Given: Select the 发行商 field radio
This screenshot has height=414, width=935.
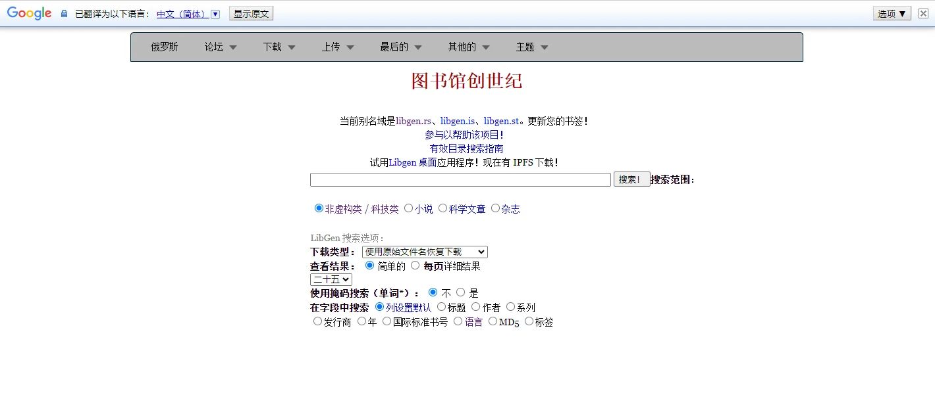Looking at the screenshot, I should tap(317, 321).
